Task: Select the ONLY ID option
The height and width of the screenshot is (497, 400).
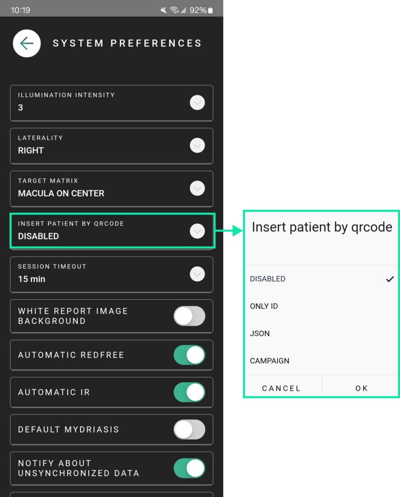Action: click(264, 306)
